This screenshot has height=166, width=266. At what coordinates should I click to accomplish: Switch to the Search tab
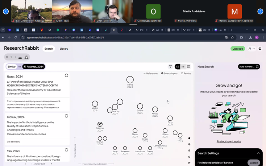[x=49, y=49]
